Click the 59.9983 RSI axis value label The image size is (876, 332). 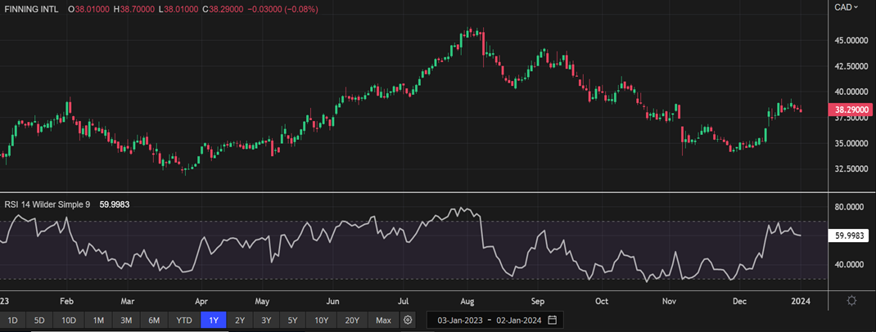[x=847, y=236]
